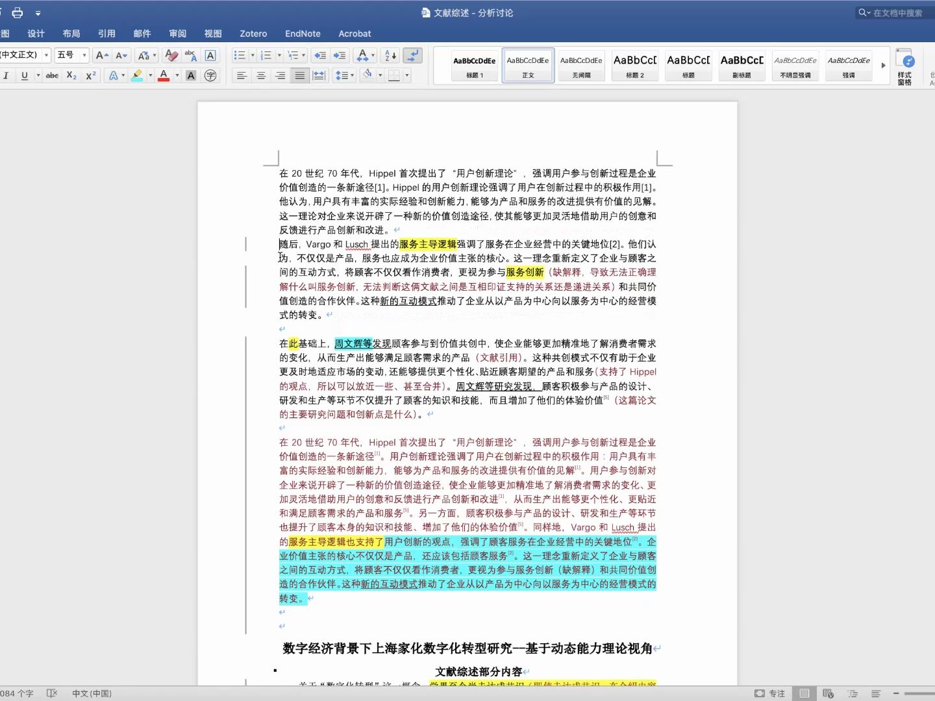
Task: Expand the styles gallery arrow
Action: [x=883, y=66]
